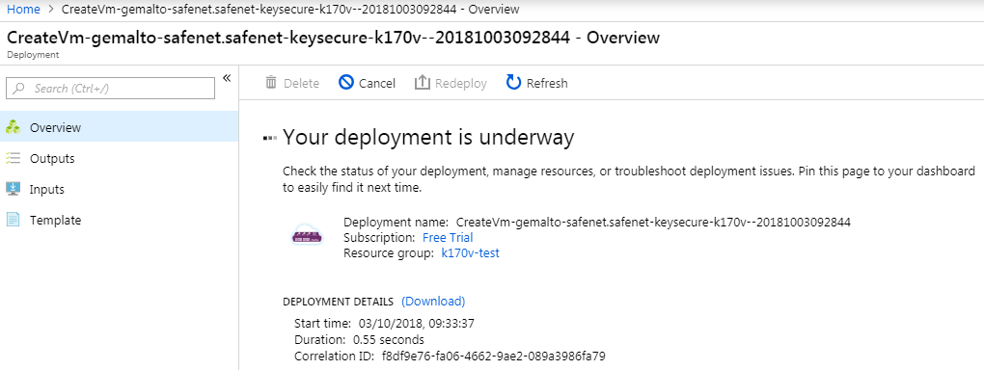
Task: Click the Deployment subtitle under the title
Action: 33,55
